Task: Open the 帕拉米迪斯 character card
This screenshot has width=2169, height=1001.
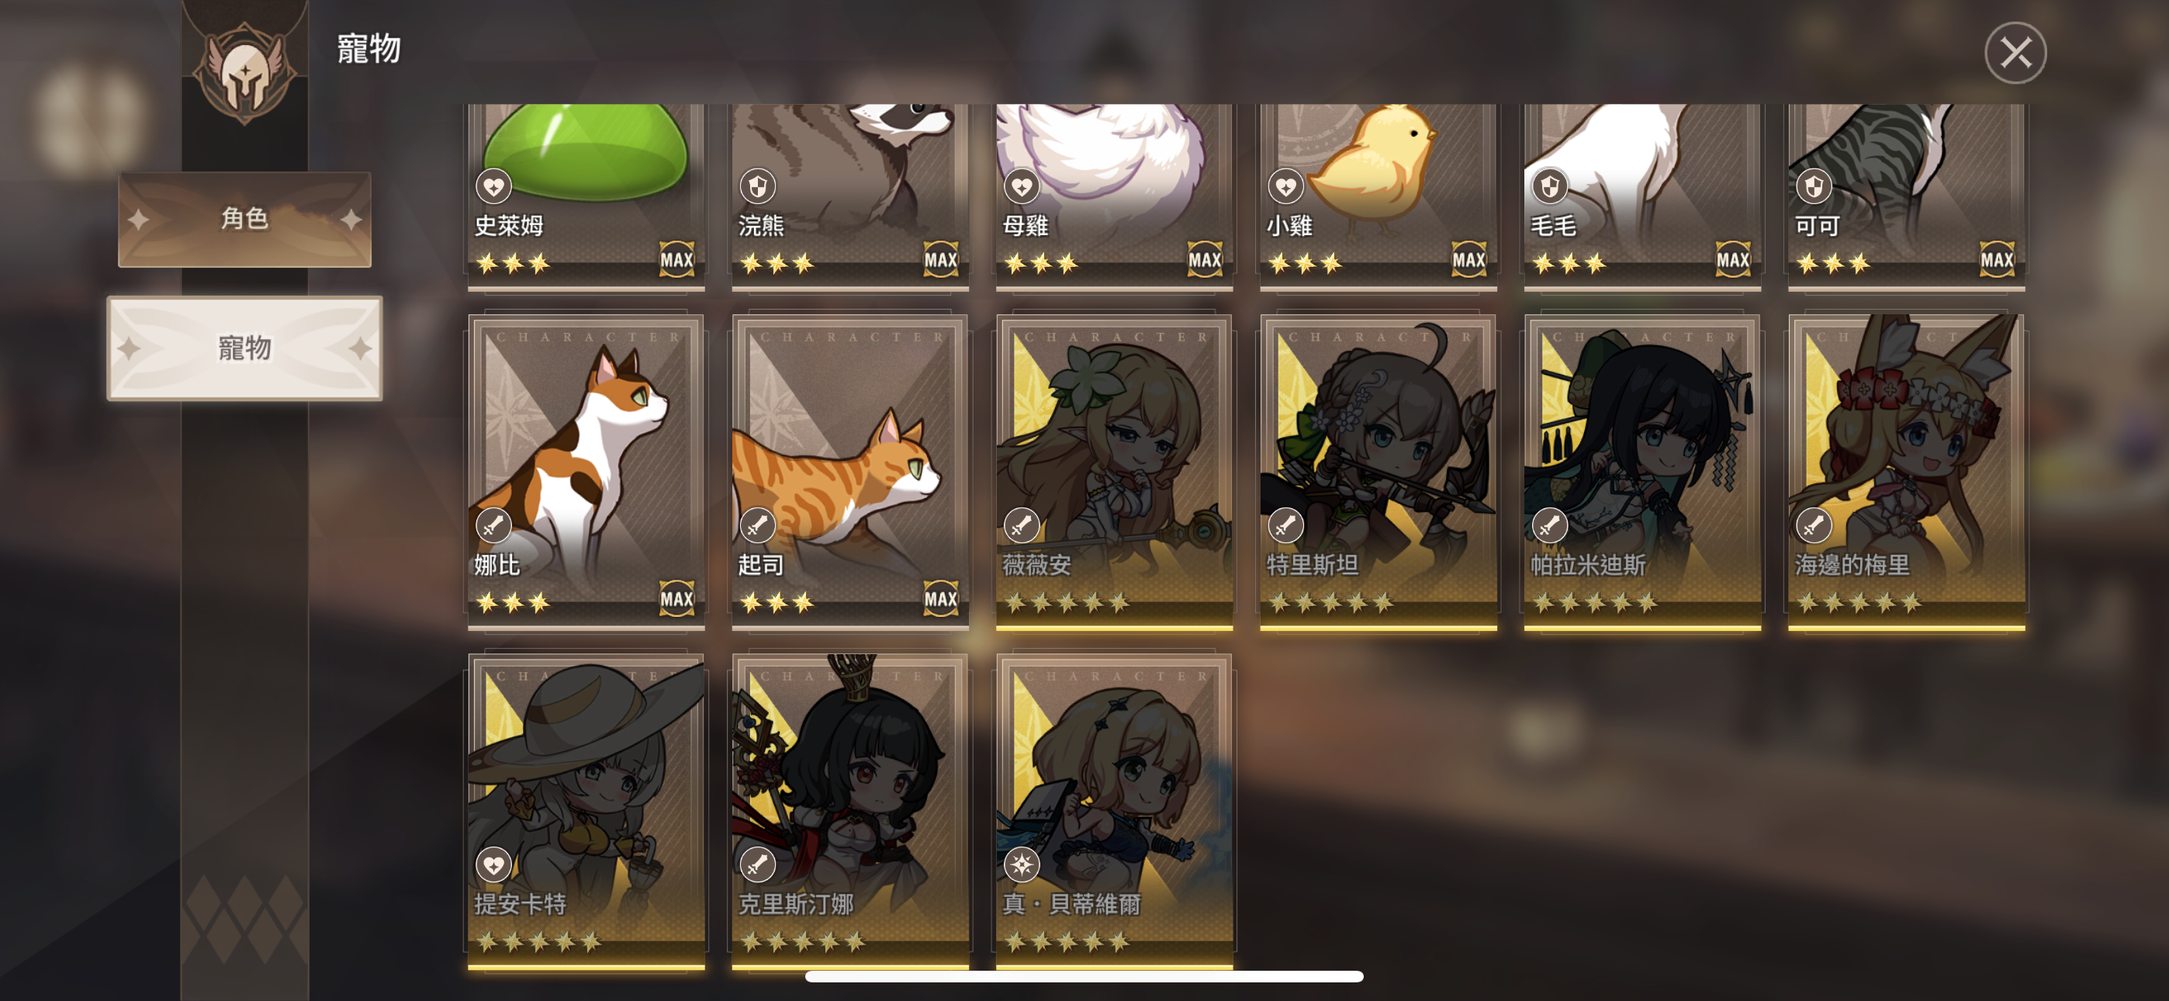Action: pos(1643,472)
